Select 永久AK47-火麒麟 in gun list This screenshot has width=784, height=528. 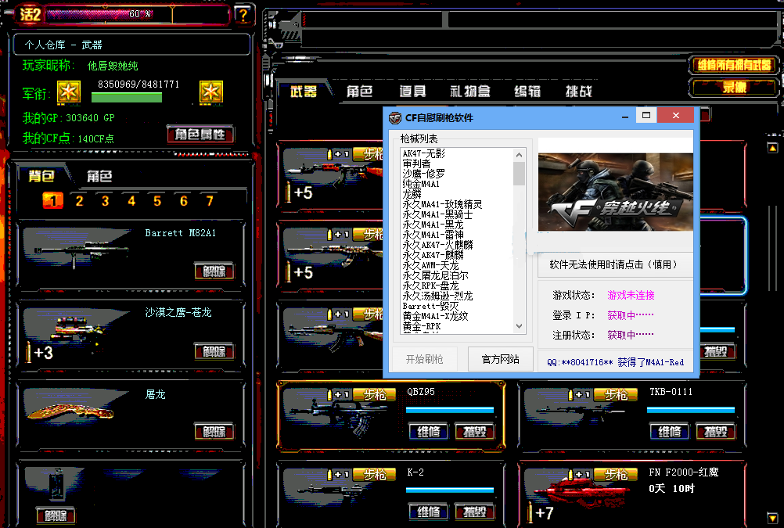(437, 245)
